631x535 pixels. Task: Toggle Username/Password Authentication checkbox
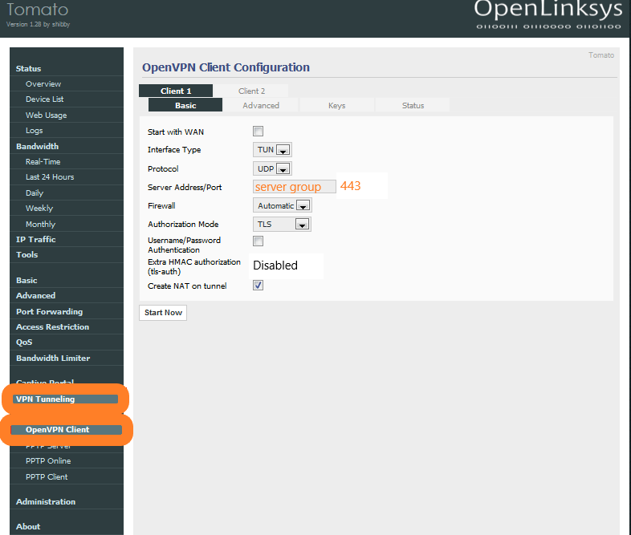258,241
